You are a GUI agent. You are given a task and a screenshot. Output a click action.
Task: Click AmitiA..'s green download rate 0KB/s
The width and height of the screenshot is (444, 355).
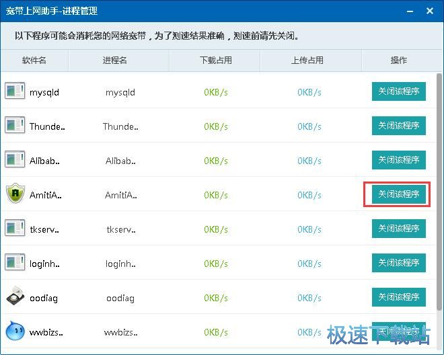click(x=216, y=195)
